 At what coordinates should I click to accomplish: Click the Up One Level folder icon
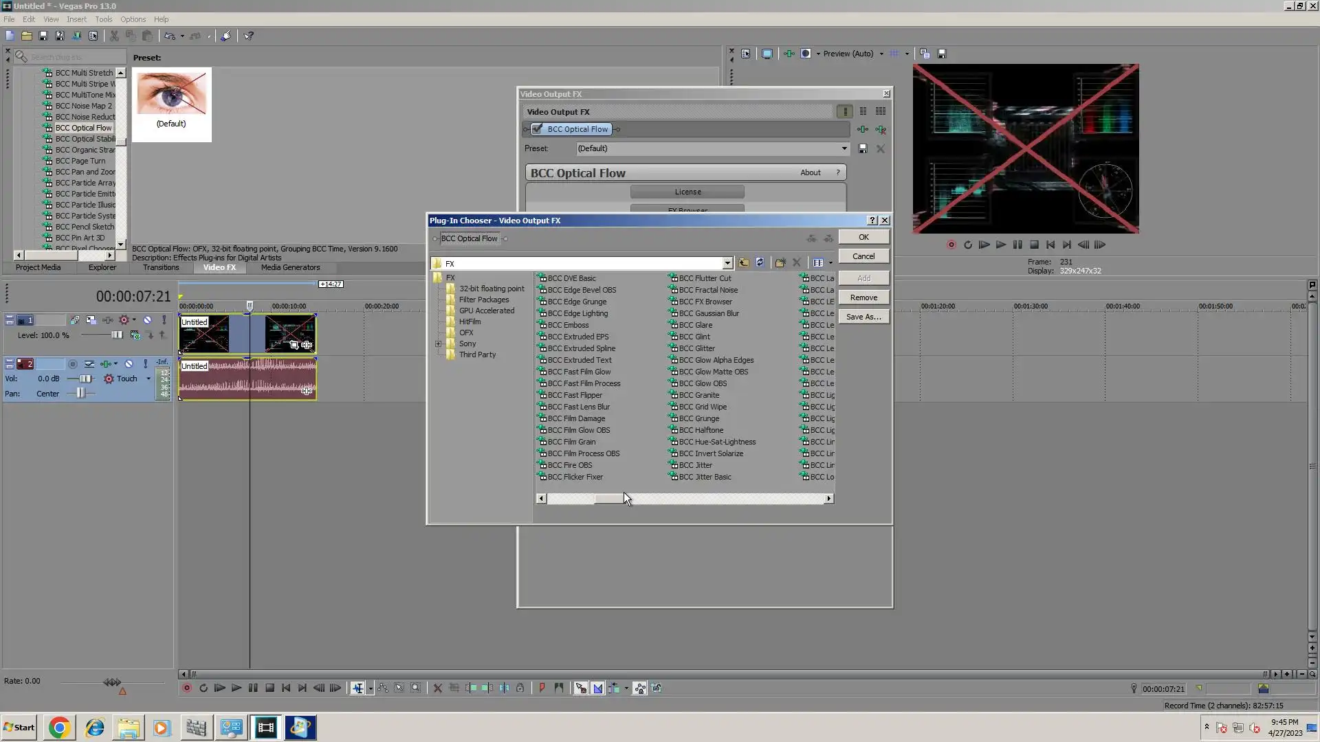click(743, 262)
